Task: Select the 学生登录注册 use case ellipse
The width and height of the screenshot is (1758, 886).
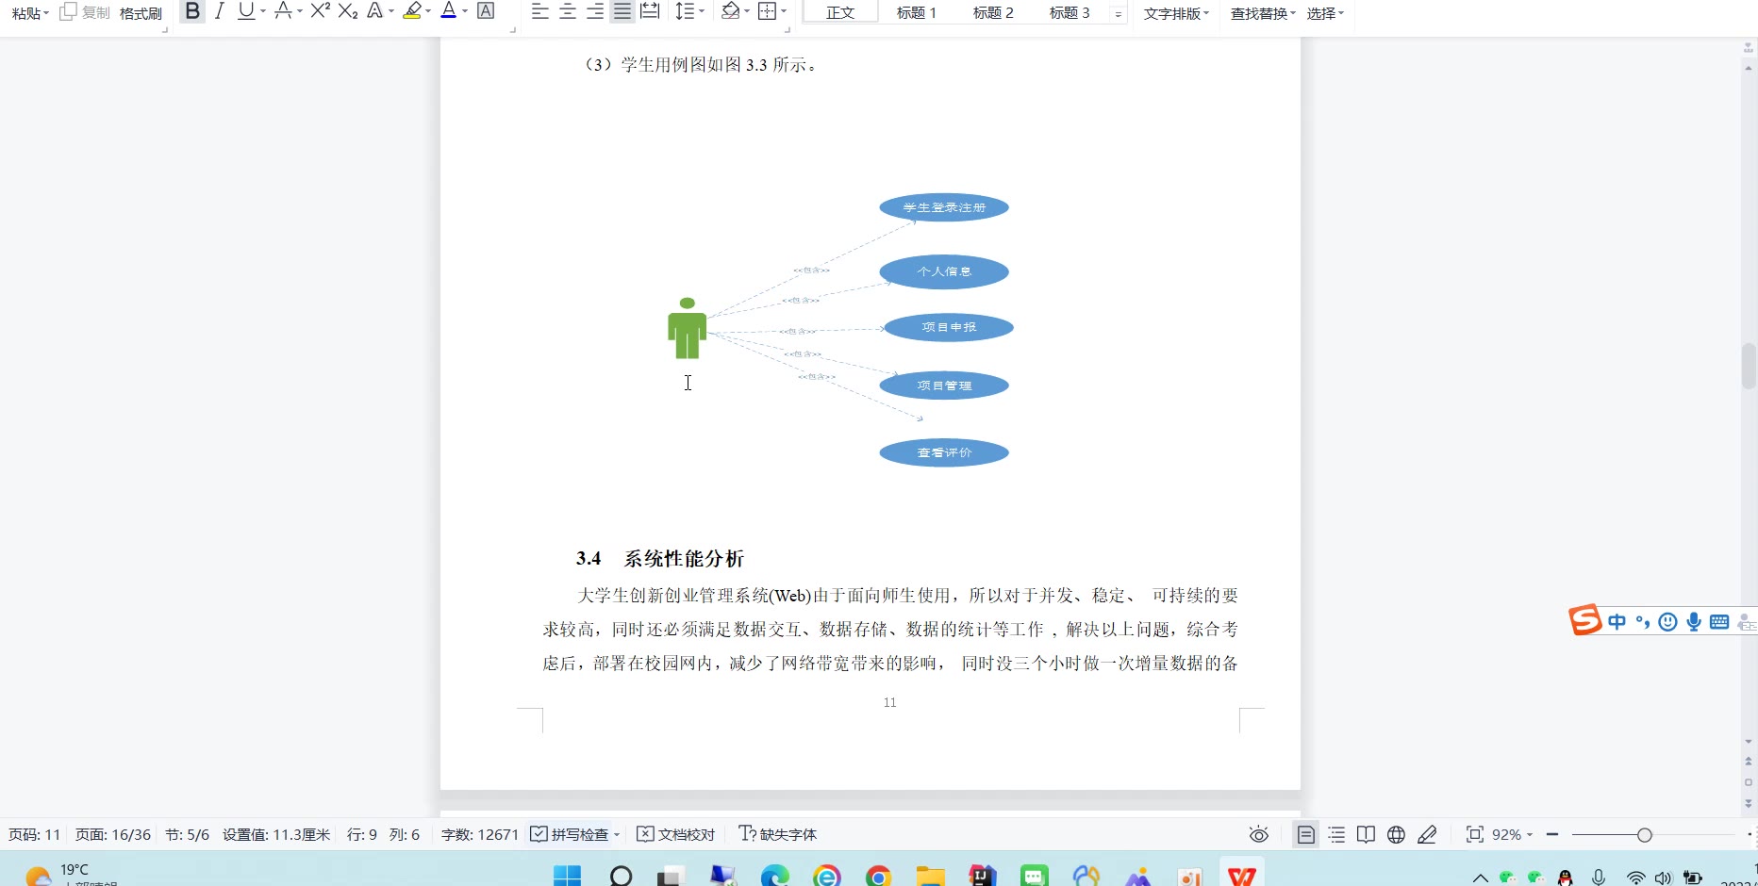Action: [944, 207]
